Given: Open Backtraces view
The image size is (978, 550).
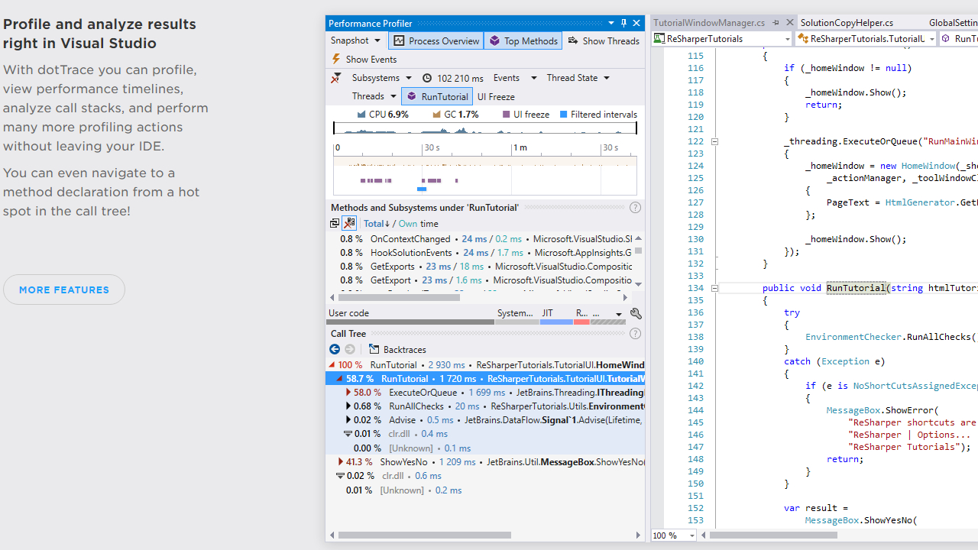Looking at the screenshot, I should (x=397, y=349).
